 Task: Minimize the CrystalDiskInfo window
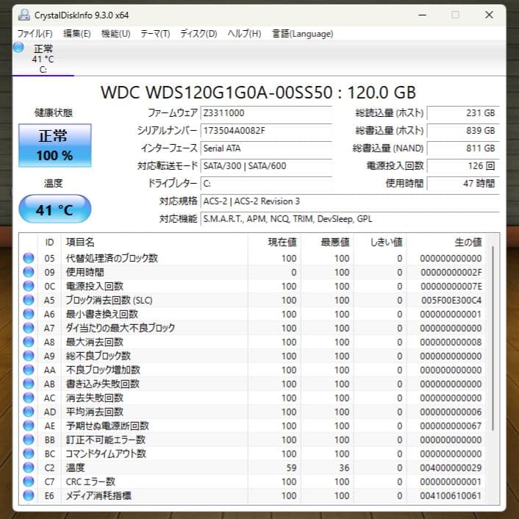click(423, 15)
